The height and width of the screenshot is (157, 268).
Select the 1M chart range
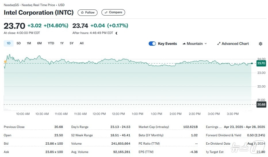29,43
